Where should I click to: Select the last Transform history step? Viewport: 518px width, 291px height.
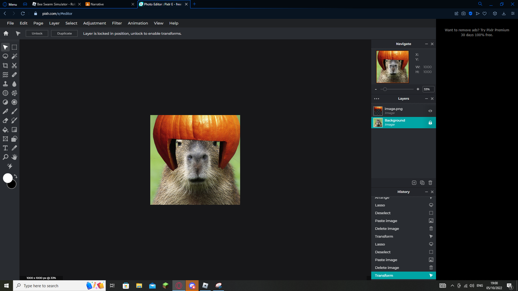[x=403, y=276]
